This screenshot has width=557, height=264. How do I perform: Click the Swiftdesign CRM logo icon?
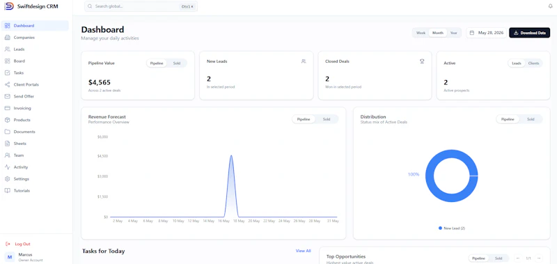[x=9, y=6]
